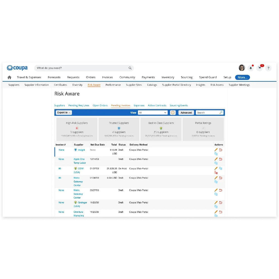The image size is (279, 279).
Task: Click the red high-risk icon in High-Risk Suppliers card
Action: point(77,128)
